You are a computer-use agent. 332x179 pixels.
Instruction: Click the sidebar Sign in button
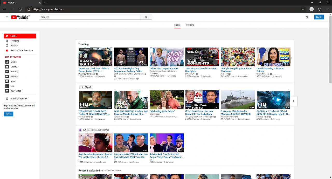(9, 114)
